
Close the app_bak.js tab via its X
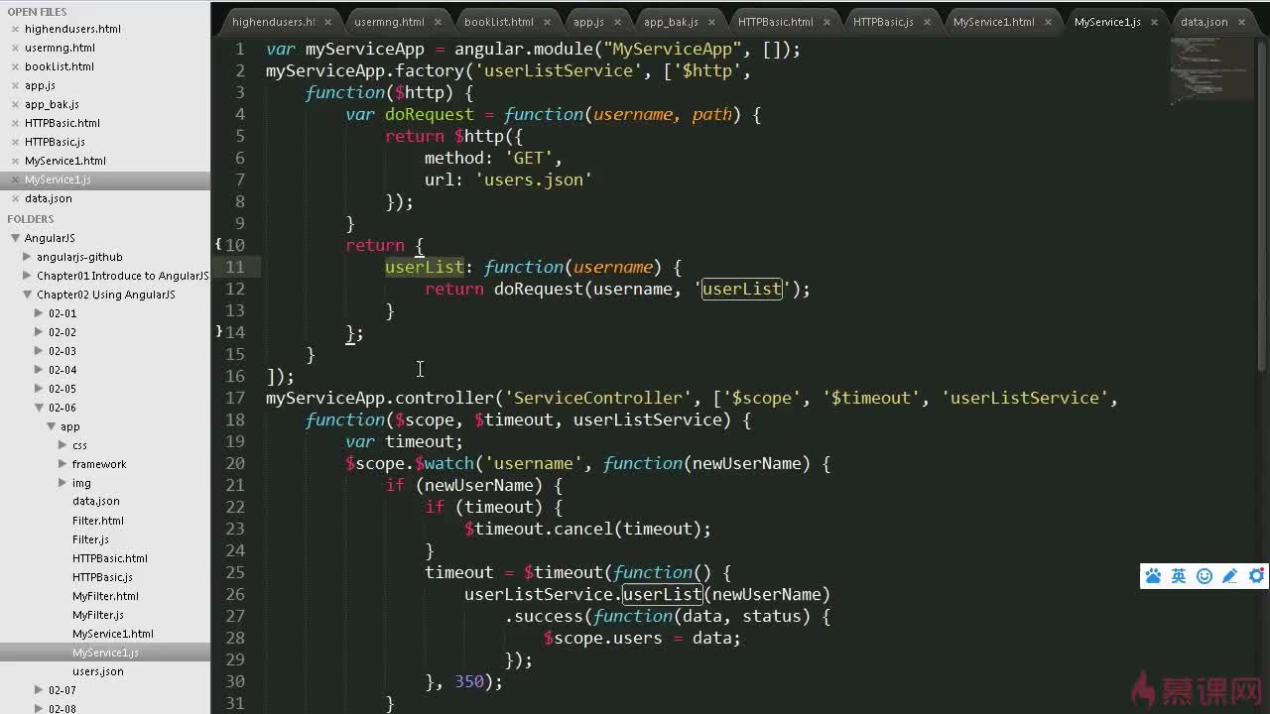click(x=711, y=22)
